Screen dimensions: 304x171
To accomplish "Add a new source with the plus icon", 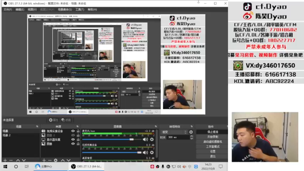I will coord(44,160).
